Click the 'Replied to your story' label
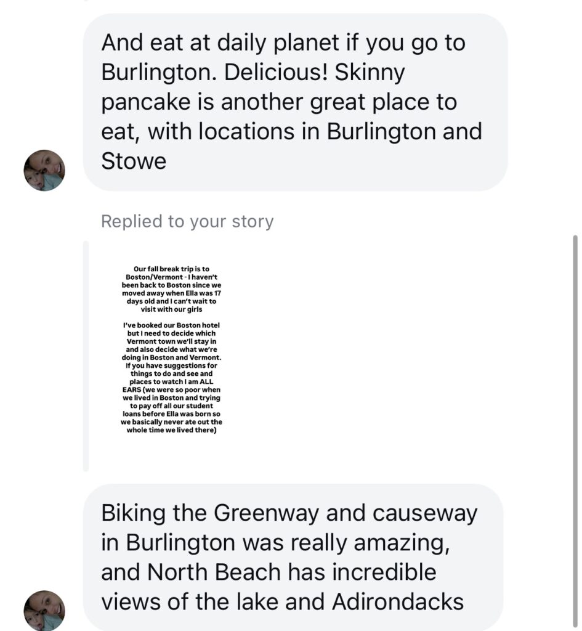Screen dimensions: 582x631 point(187,221)
